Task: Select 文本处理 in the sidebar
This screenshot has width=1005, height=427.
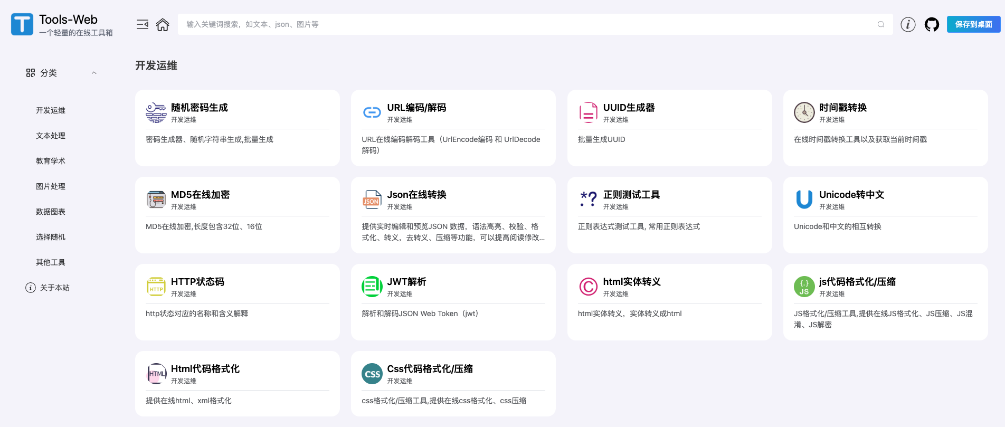Action: click(51, 136)
